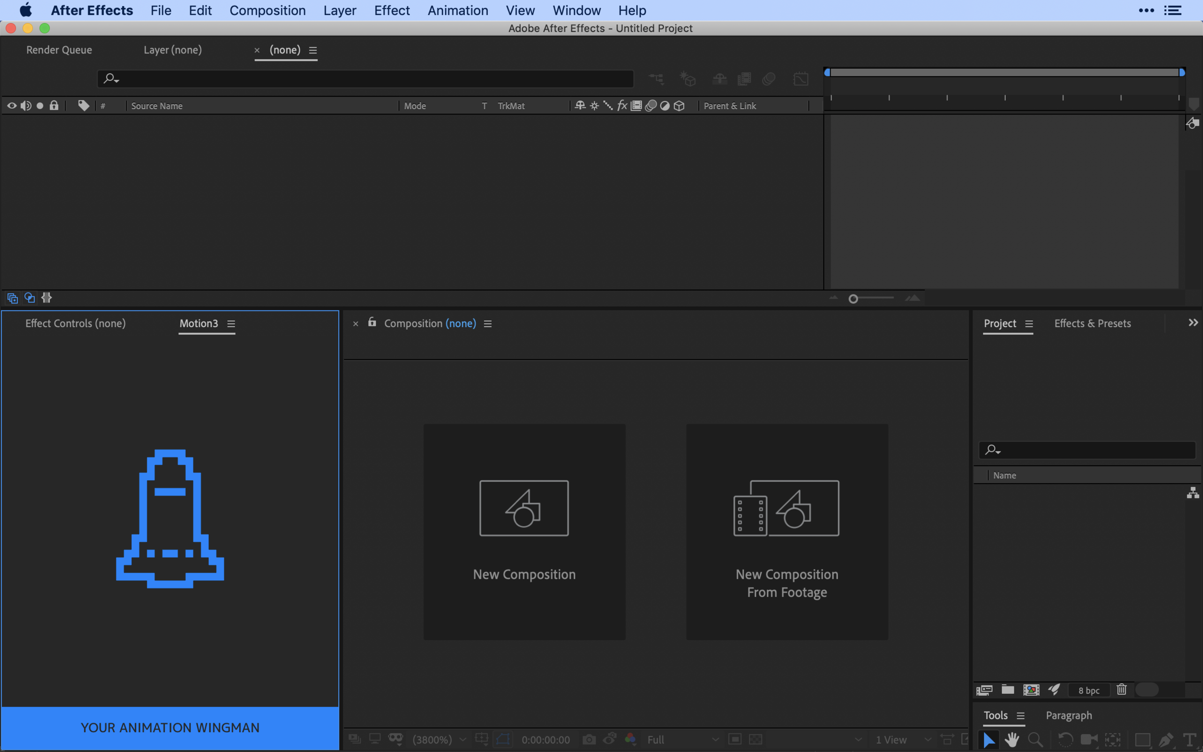
Task: Select the Camera tool
Action: pyautogui.click(x=1089, y=739)
